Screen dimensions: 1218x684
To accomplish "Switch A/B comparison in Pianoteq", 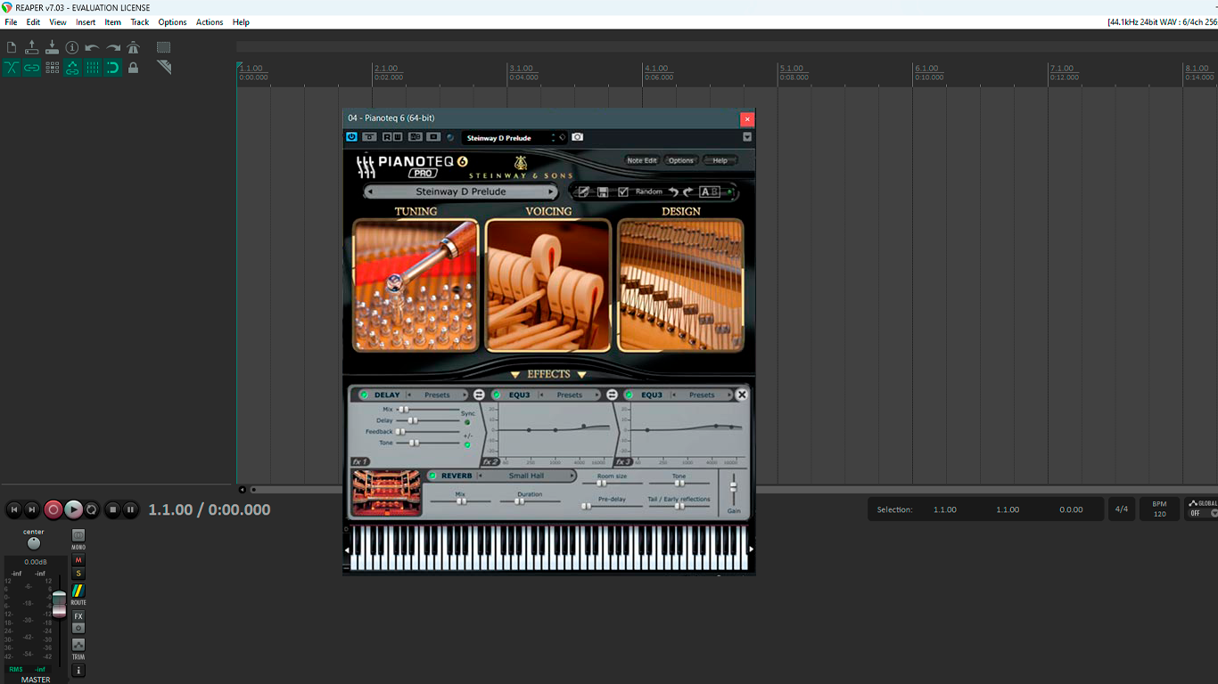I will pyautogui.click(x=711, y=191).
